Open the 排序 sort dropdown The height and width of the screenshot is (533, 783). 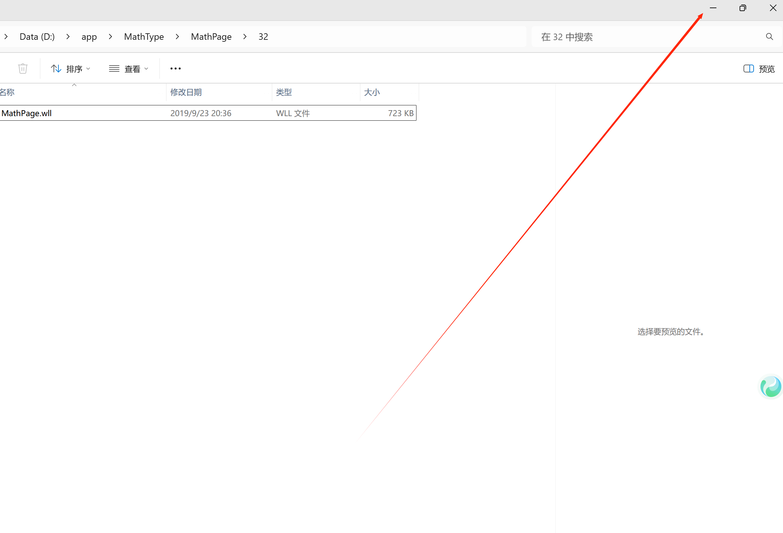[x=70, y=69]
